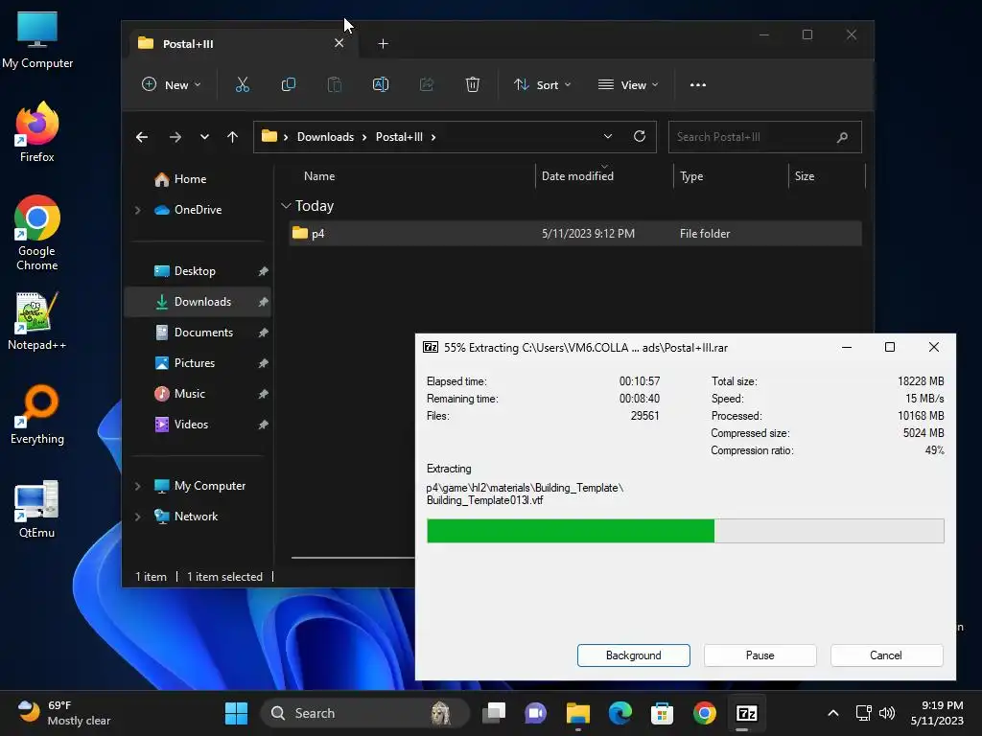Click the chevron after Postal+III in breadcrumb
982x736 pixels.
pyautogui.click(x=433, y=137)
